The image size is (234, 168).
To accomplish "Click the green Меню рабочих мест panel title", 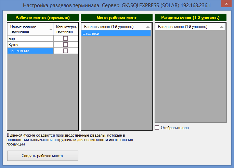I will (116, 17).
